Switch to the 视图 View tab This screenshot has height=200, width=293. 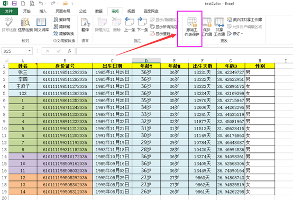point(131,11)
